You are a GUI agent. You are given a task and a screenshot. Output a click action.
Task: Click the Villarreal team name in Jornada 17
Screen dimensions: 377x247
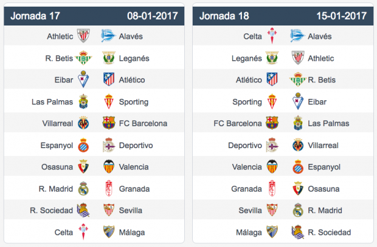point(58,123)
